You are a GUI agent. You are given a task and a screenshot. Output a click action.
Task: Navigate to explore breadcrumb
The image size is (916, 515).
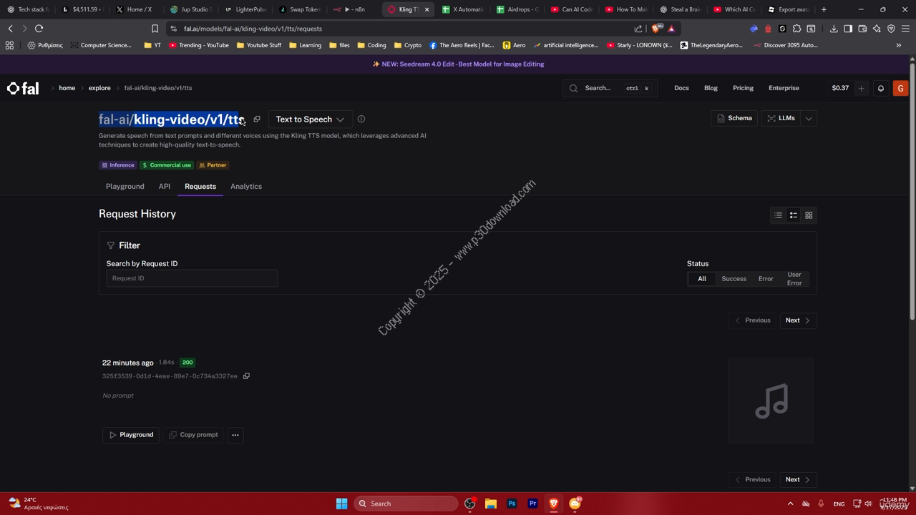point(99,88)
